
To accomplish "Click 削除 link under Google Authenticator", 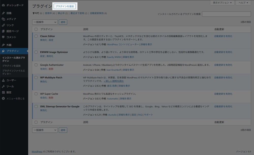I will 51,69.
